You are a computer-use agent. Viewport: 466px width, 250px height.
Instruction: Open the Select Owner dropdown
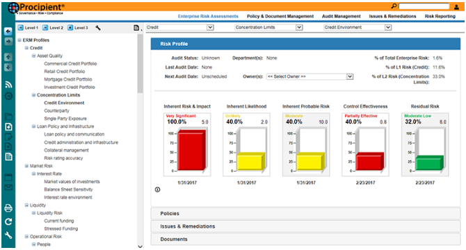310,76
